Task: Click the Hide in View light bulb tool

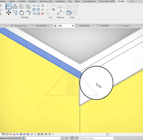Action: [47, 6]
